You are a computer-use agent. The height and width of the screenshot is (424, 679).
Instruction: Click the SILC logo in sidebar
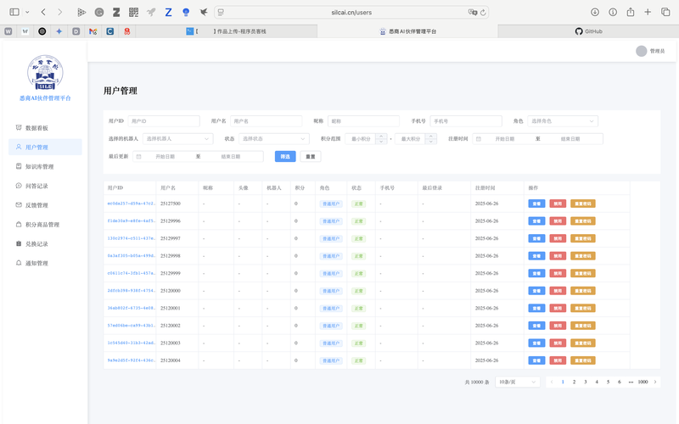pos(45,72)
